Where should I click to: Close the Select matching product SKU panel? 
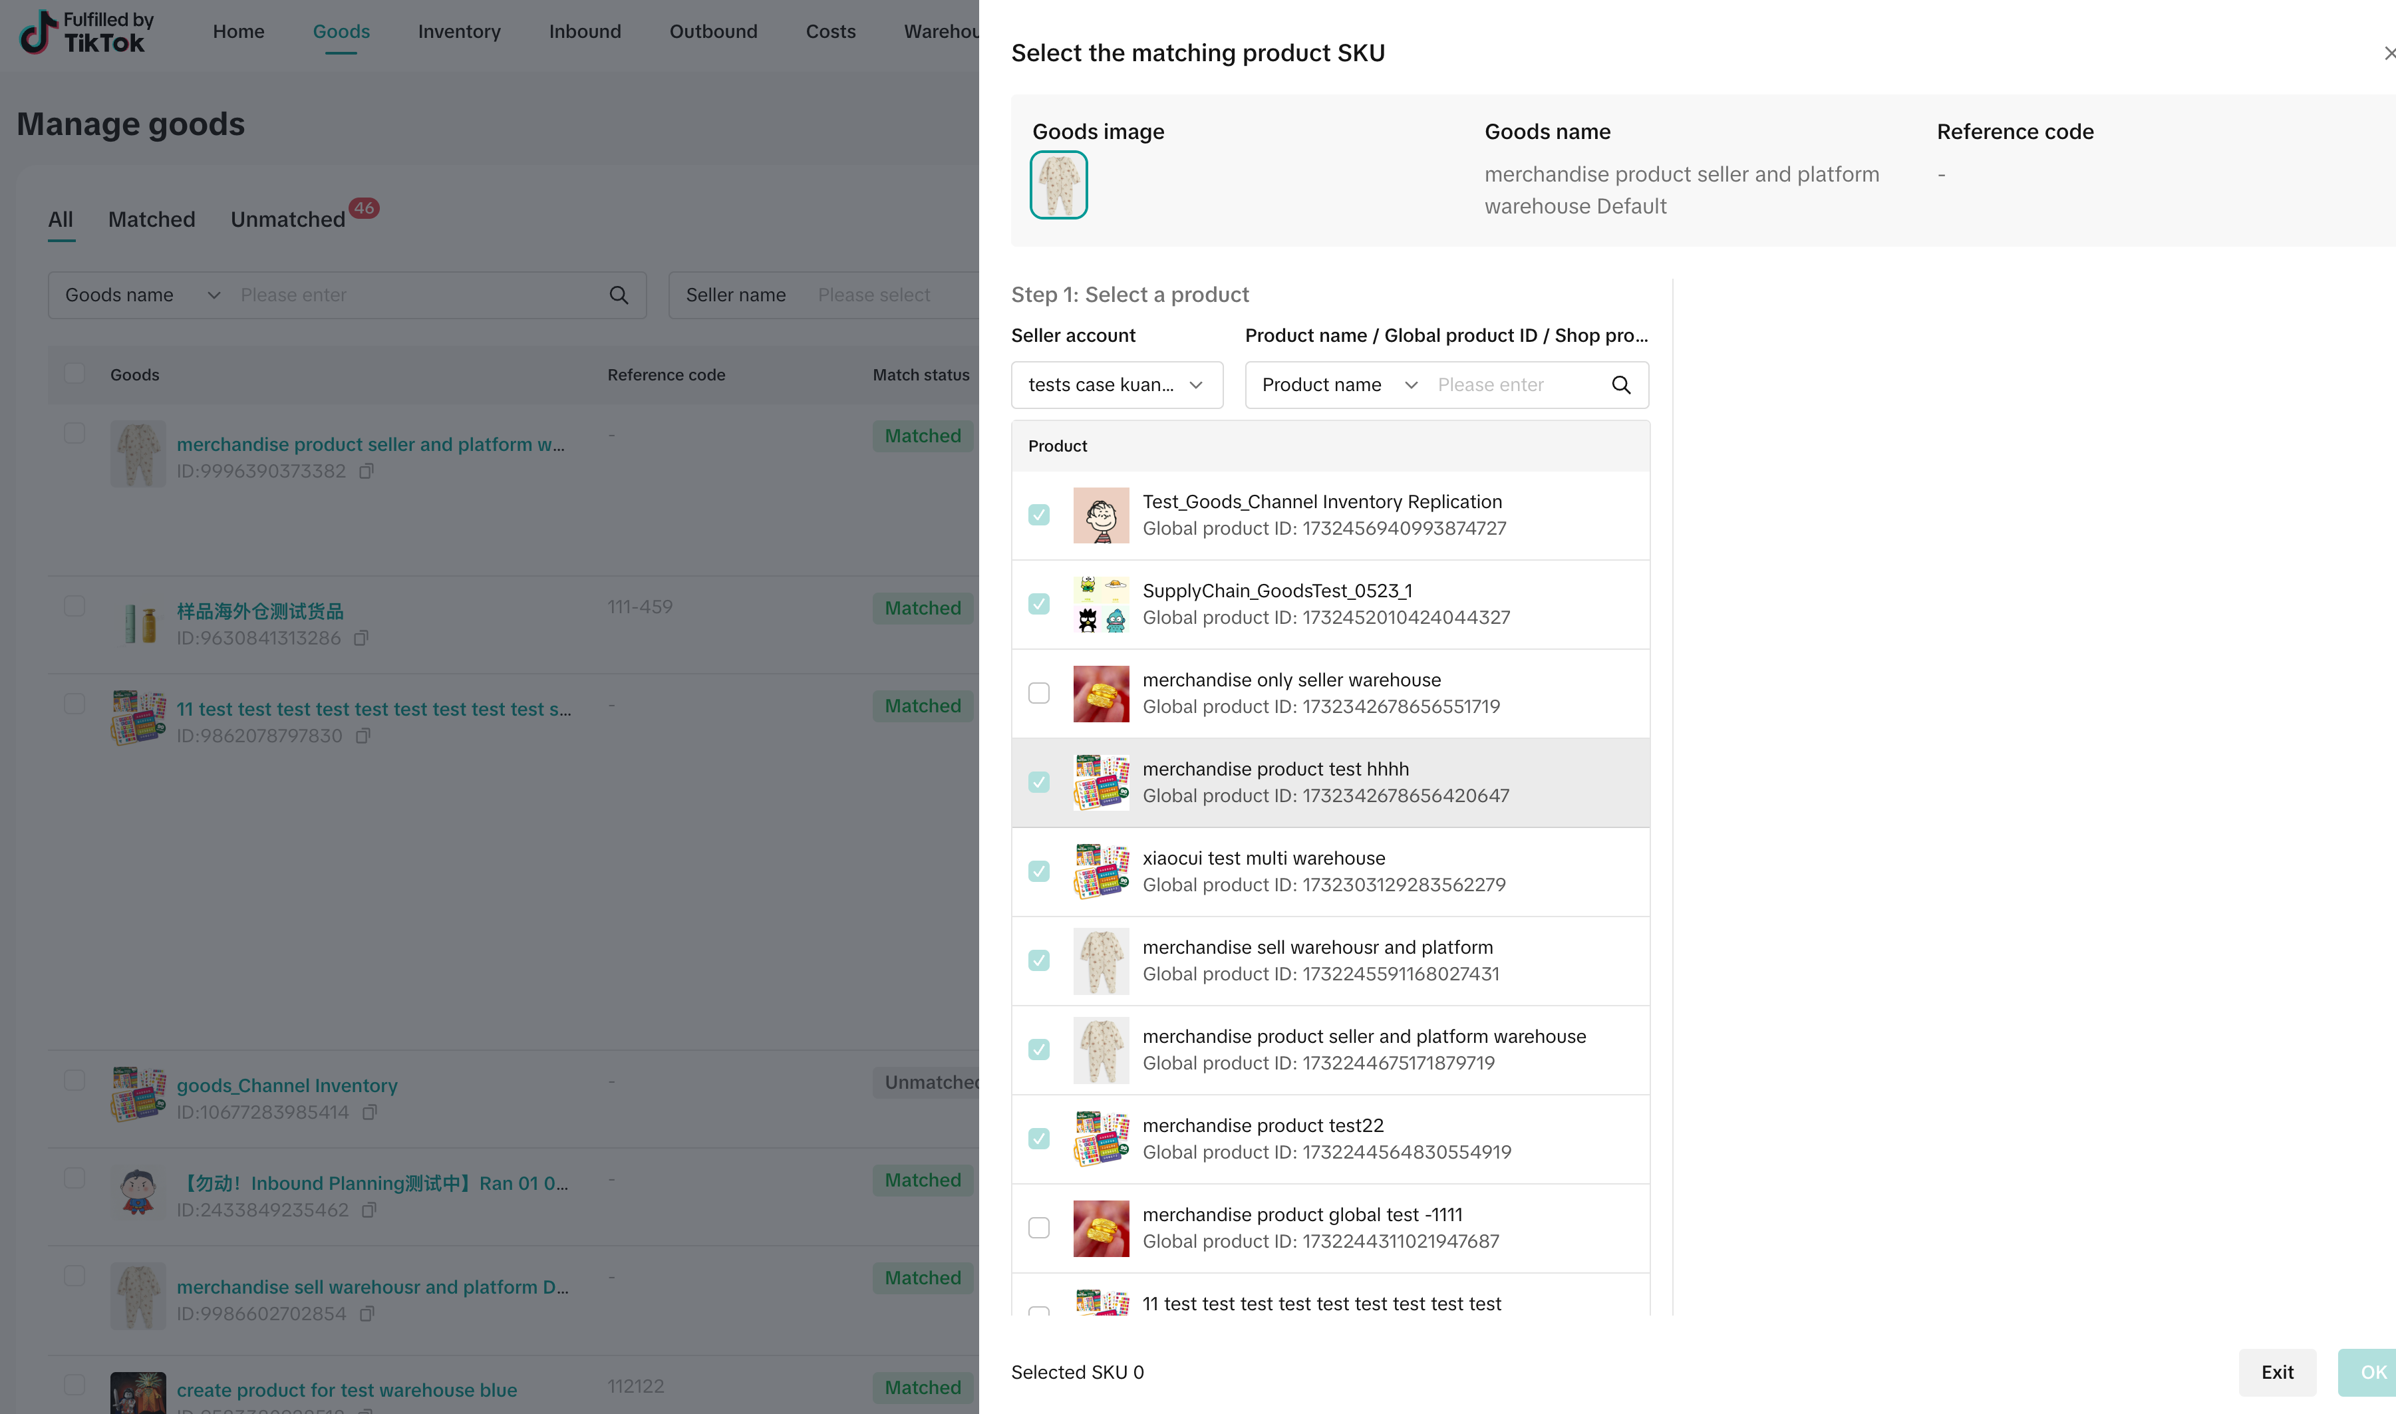[x=2389, y=53]
